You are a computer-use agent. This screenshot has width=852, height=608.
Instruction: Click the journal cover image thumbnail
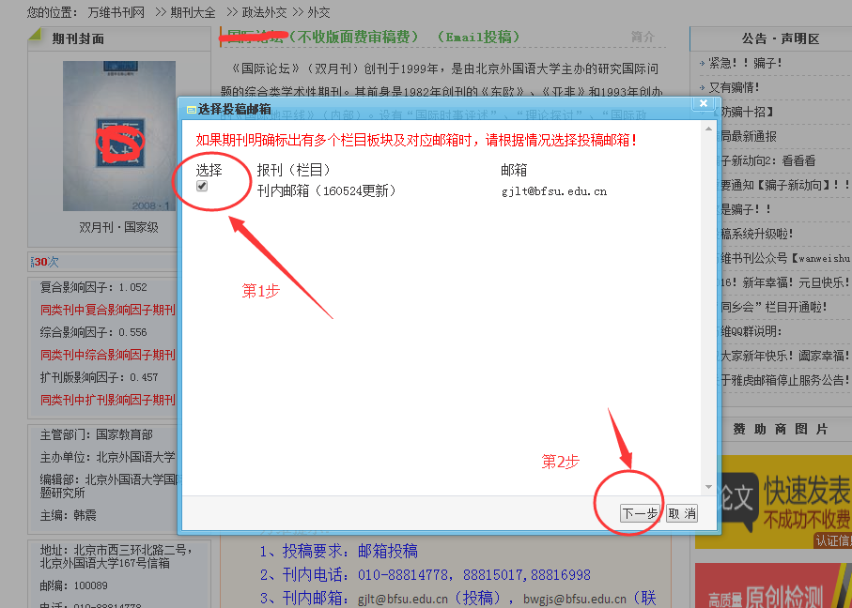(119, 136)
